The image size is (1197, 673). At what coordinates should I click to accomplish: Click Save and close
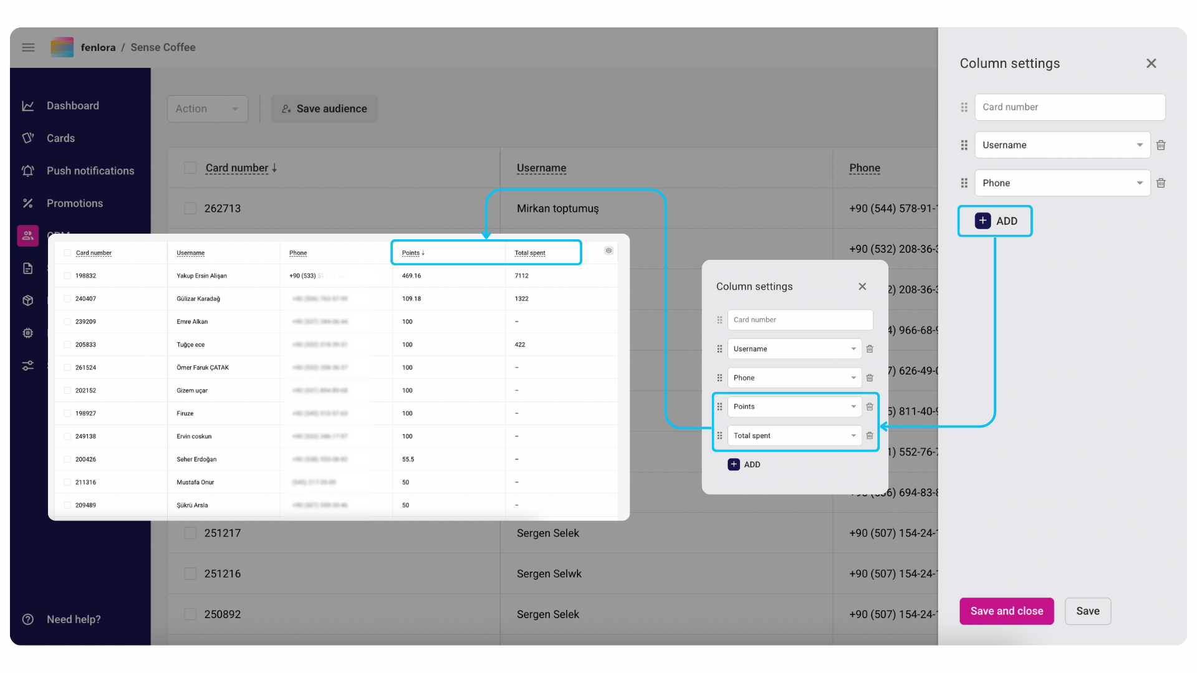(x=1007, y=611)
